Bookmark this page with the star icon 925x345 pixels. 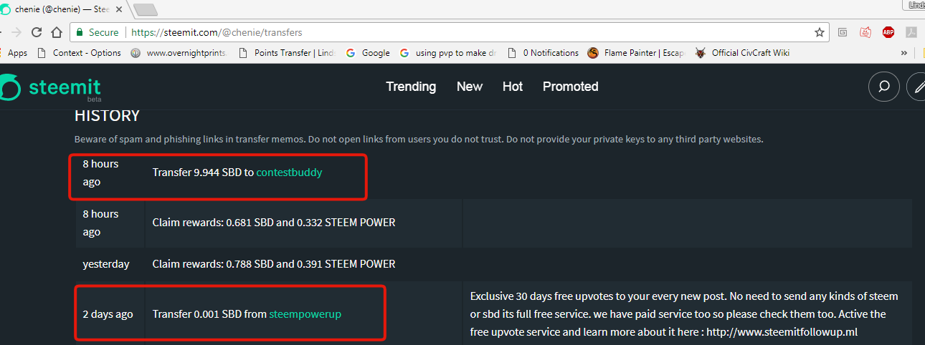tap(819, 32)
